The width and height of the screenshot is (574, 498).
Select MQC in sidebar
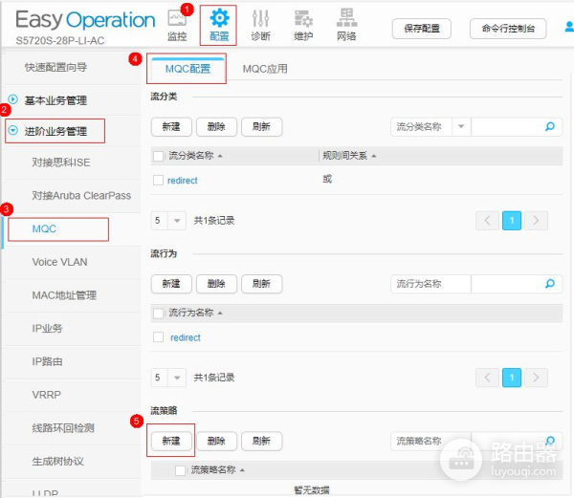44,228
